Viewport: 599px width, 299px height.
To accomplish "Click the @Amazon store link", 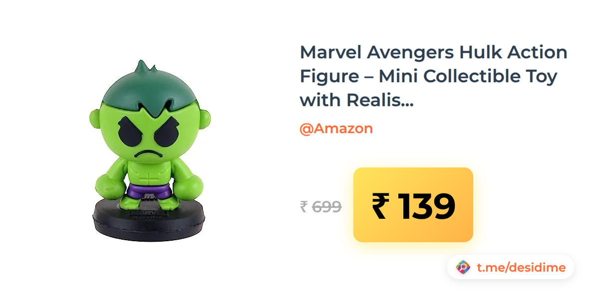I will (336, 129).
